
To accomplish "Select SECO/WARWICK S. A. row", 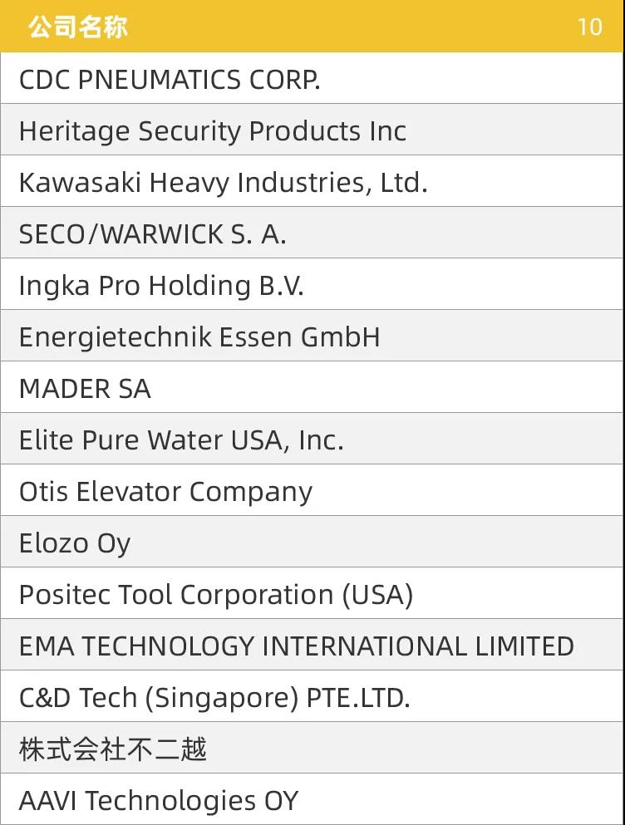I will [x=312, y=233].
